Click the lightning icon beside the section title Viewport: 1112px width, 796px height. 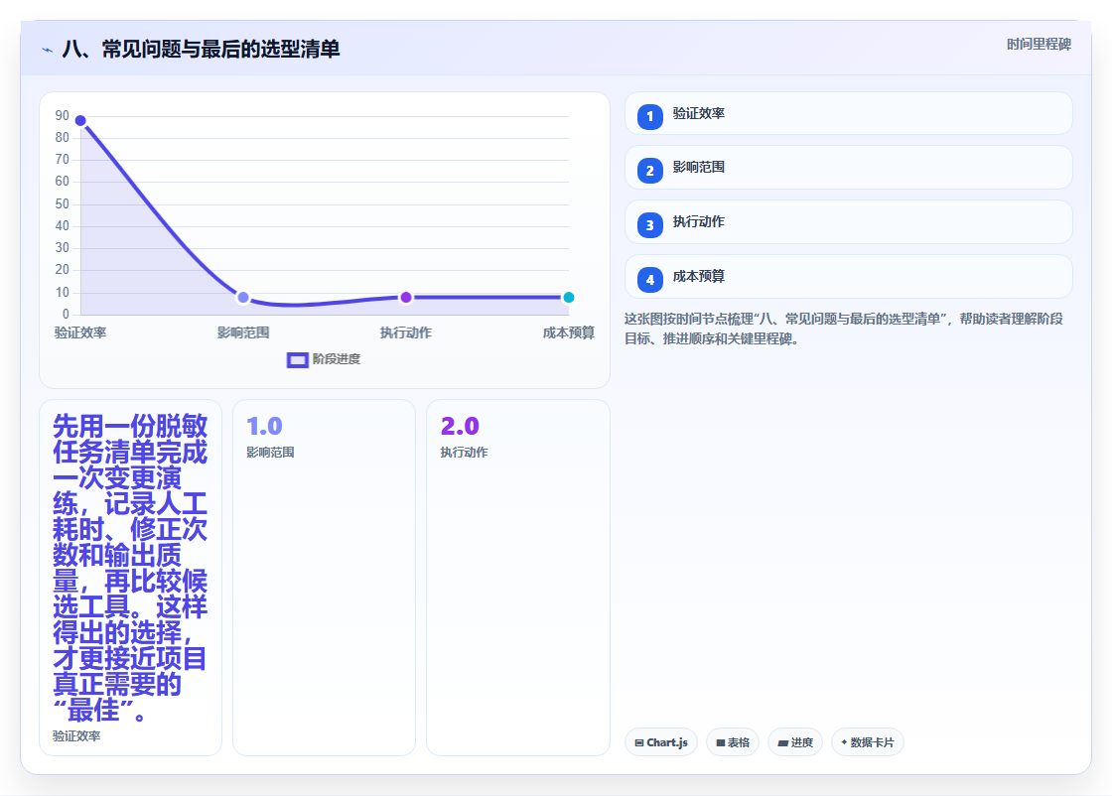[48, 51]
